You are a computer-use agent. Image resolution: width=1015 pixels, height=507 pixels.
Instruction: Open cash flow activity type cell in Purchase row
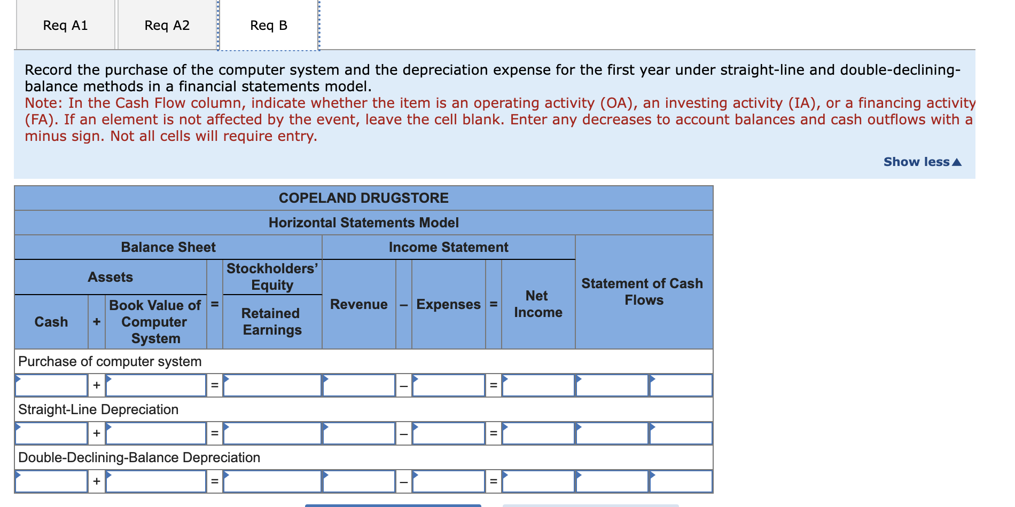681,385
